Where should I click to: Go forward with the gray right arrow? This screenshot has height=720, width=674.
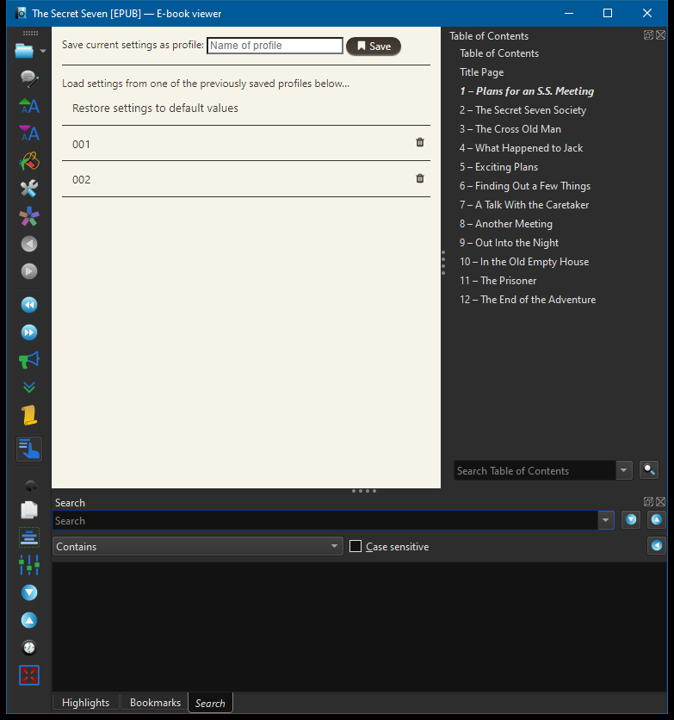pos(29,271)
